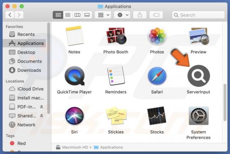Minimize the window with yellow button
The width and height of the screenshot is (230, 154).
pos(14,6)
